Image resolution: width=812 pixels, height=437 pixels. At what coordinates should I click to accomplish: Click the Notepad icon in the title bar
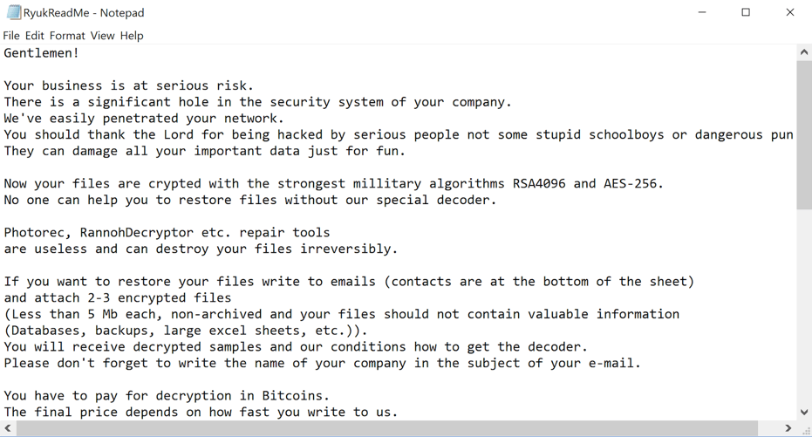point(13,12)
